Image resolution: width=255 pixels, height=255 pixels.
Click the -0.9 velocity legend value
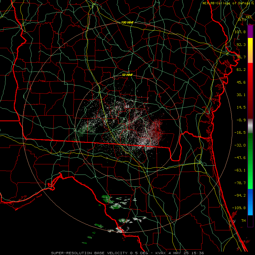point(241,120)
